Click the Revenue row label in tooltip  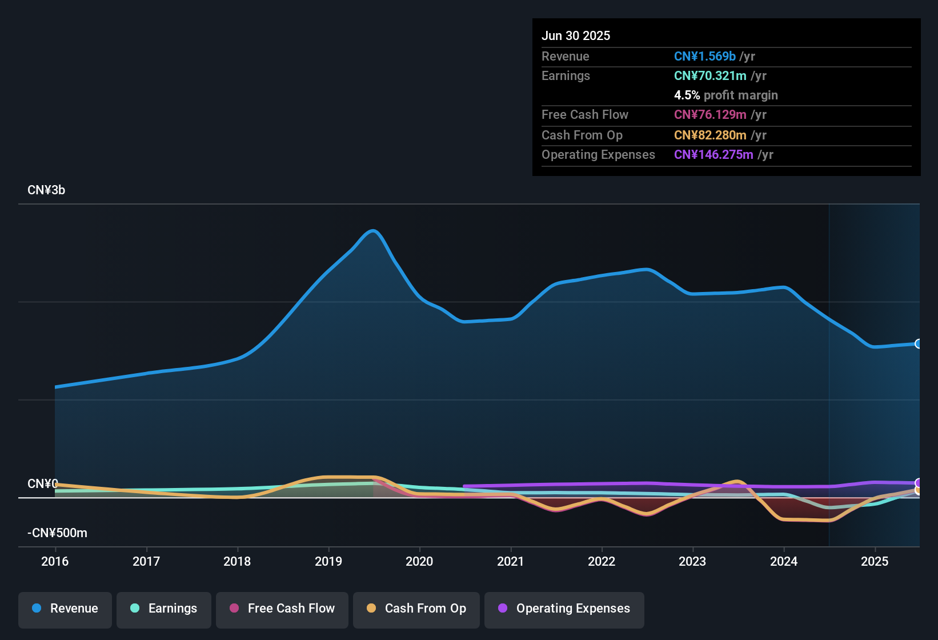566,56
